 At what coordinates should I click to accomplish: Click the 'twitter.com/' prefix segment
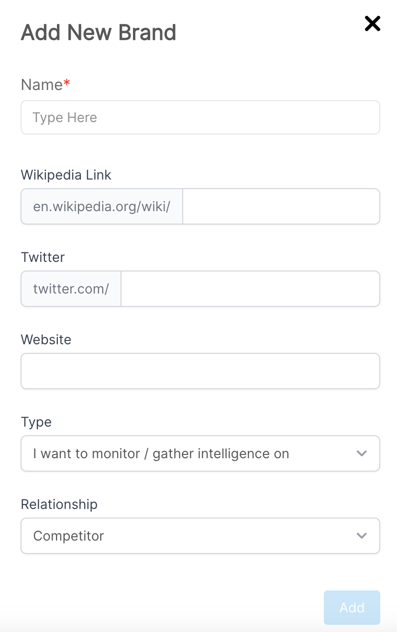point(70,289)
